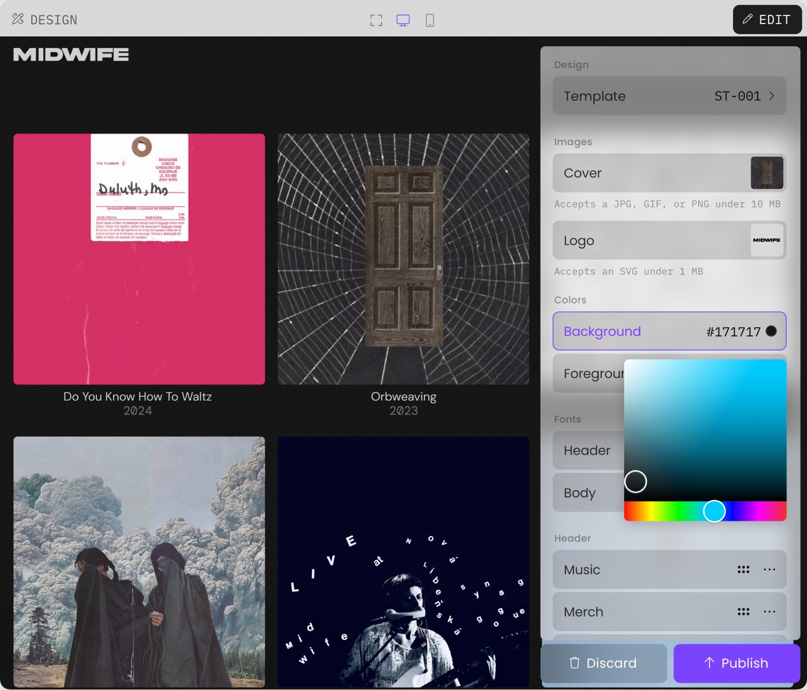Image resolution: width=807 pixels, height=690 pixels.
Task: Open the Music row more options
Action: click(x=770, y=570)
